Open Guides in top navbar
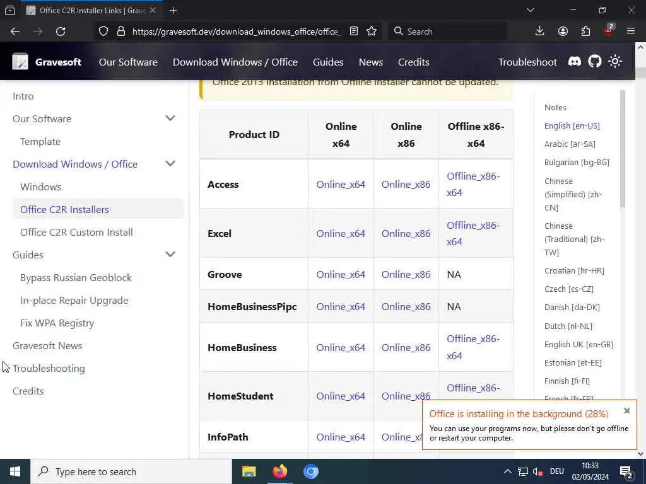The width and height of the screenshot is (646, 484). pos(328,62)
